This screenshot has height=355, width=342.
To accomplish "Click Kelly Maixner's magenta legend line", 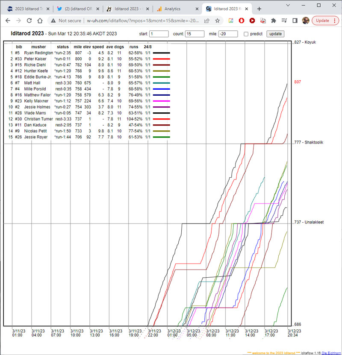I will 162,101.
